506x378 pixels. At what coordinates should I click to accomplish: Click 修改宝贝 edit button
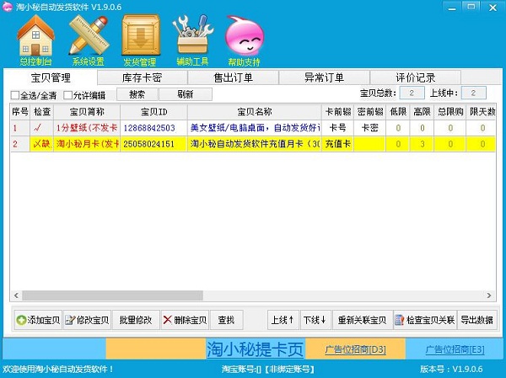pos(87,320)
